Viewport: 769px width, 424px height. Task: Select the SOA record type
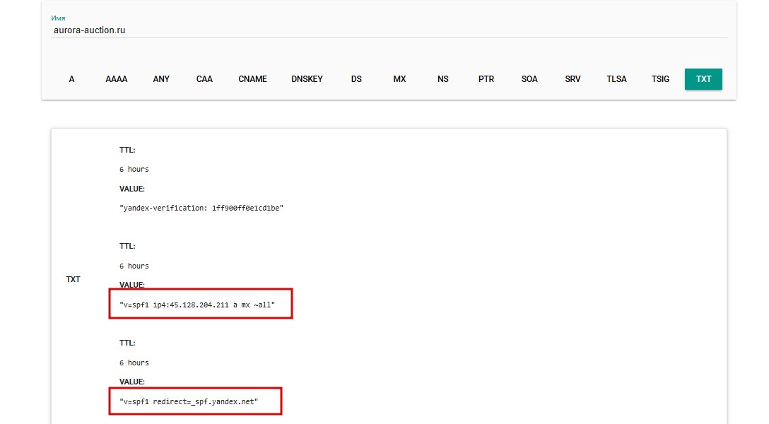coord(529,79)
